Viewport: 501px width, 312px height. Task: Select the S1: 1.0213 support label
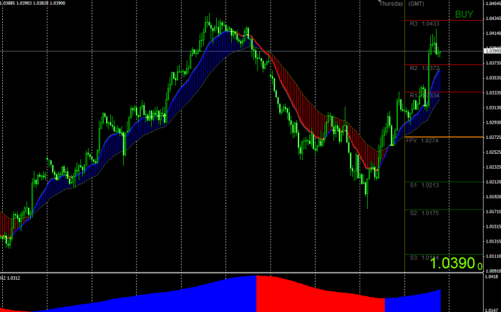[424, 185]
